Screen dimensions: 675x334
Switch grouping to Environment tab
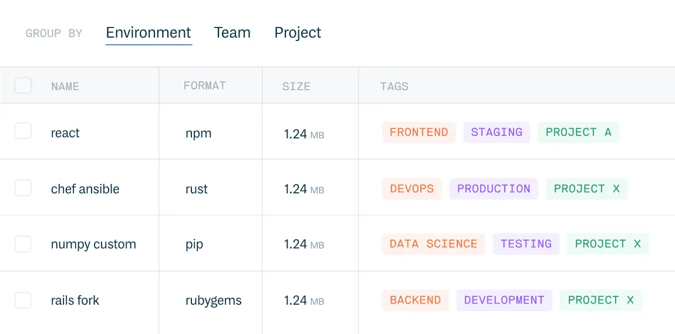(x=148, y=33)
